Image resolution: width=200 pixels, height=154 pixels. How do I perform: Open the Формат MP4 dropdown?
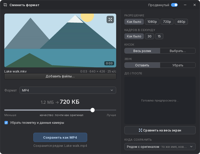(x=68, y=90)
